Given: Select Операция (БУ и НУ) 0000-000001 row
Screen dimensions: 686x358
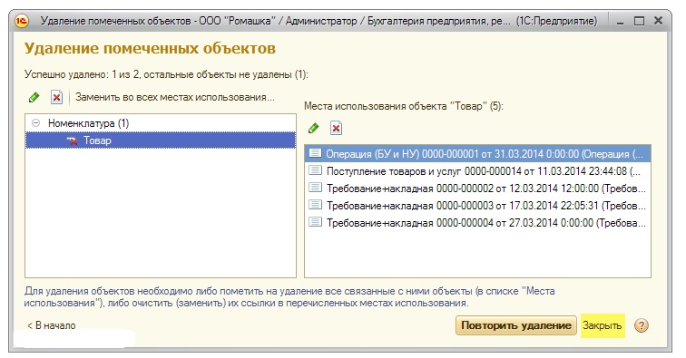Looking at the screenshot, I should (x=477, y=154).
